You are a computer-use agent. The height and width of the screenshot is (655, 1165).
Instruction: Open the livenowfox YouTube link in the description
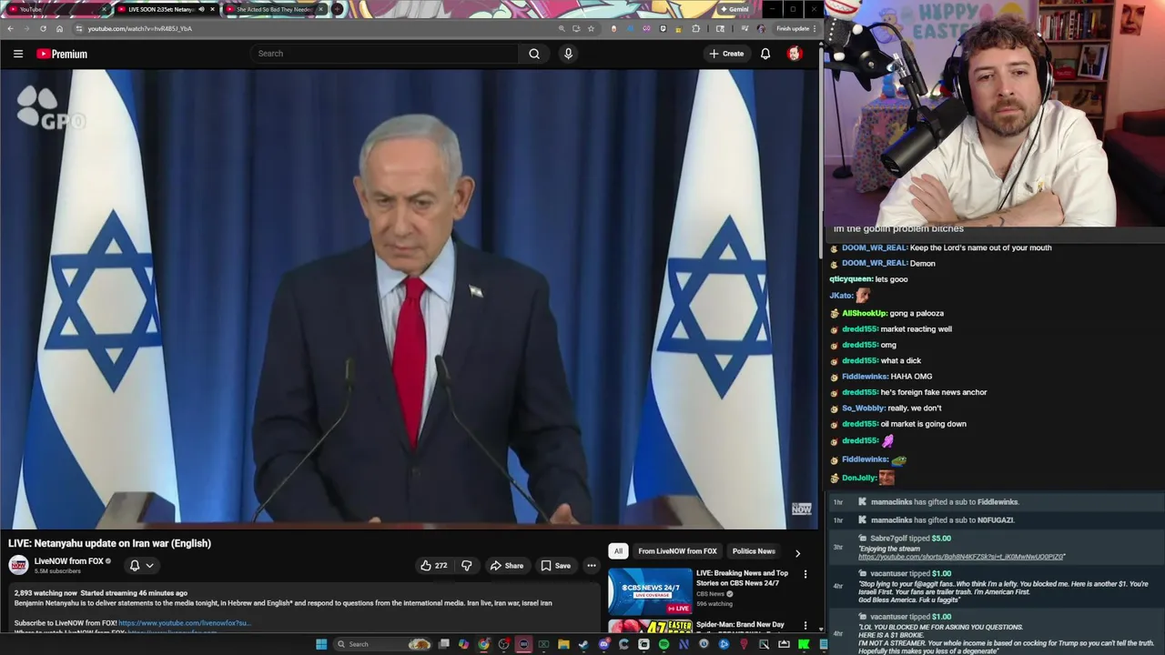[x=183, y=623]
